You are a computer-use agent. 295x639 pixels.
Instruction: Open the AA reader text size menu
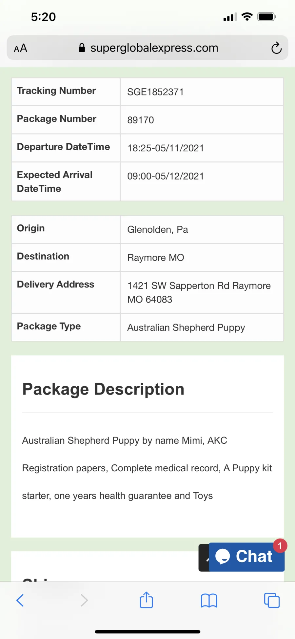20,48
